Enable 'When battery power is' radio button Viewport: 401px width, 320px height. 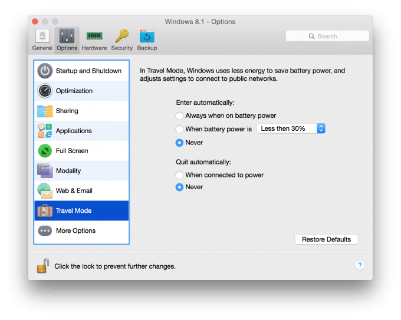coord(179,128)
